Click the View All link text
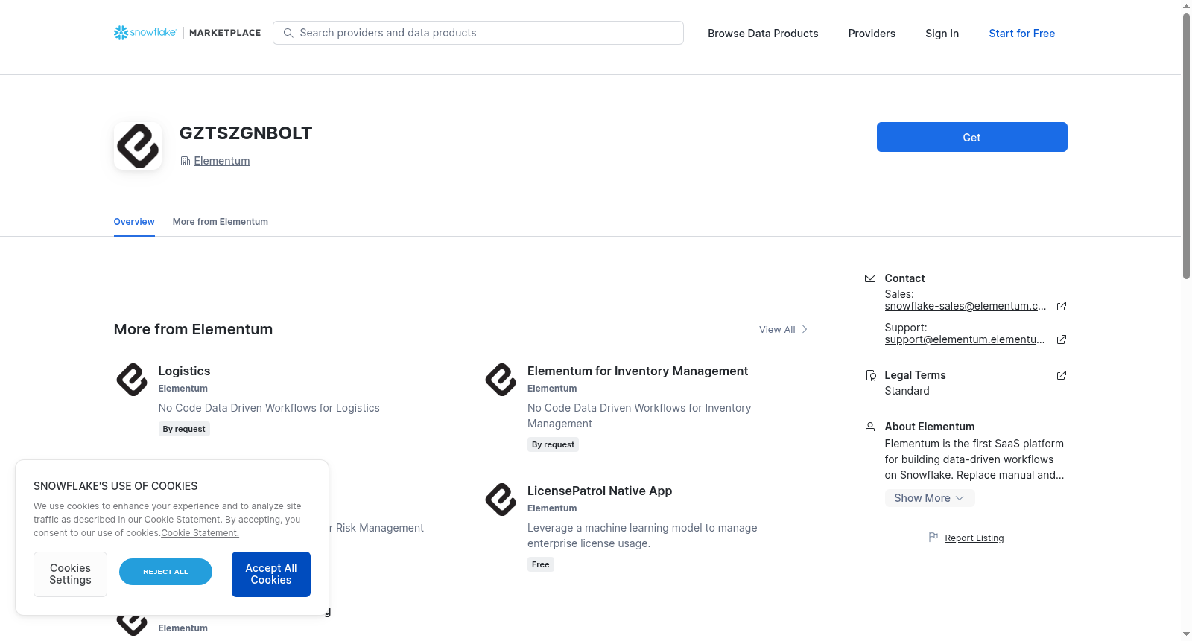1192x641 pixels. (777, 330)
